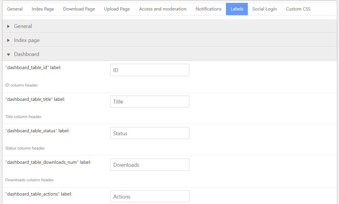Collapse the Dashboard accordion section

26,54
